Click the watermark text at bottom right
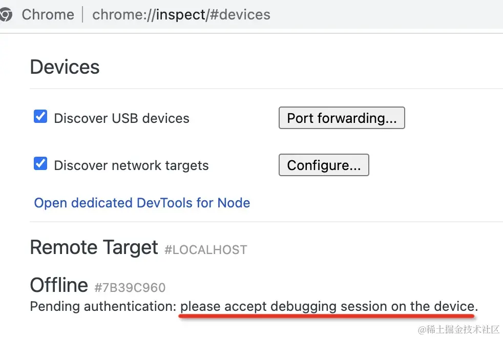This screenshot has width=503, height=338. (458, 329)
